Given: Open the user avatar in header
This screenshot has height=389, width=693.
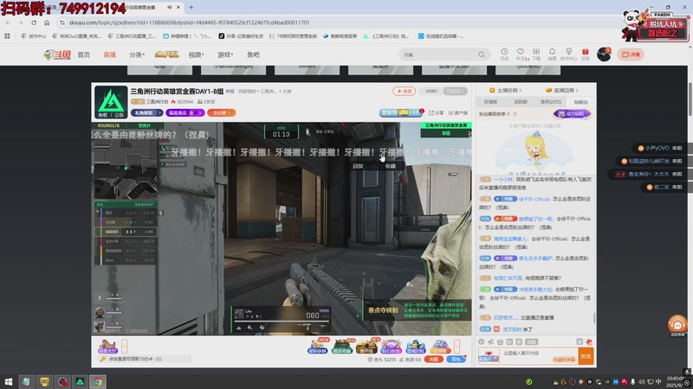Looking at the screenshot, I should tap(604, 54).
